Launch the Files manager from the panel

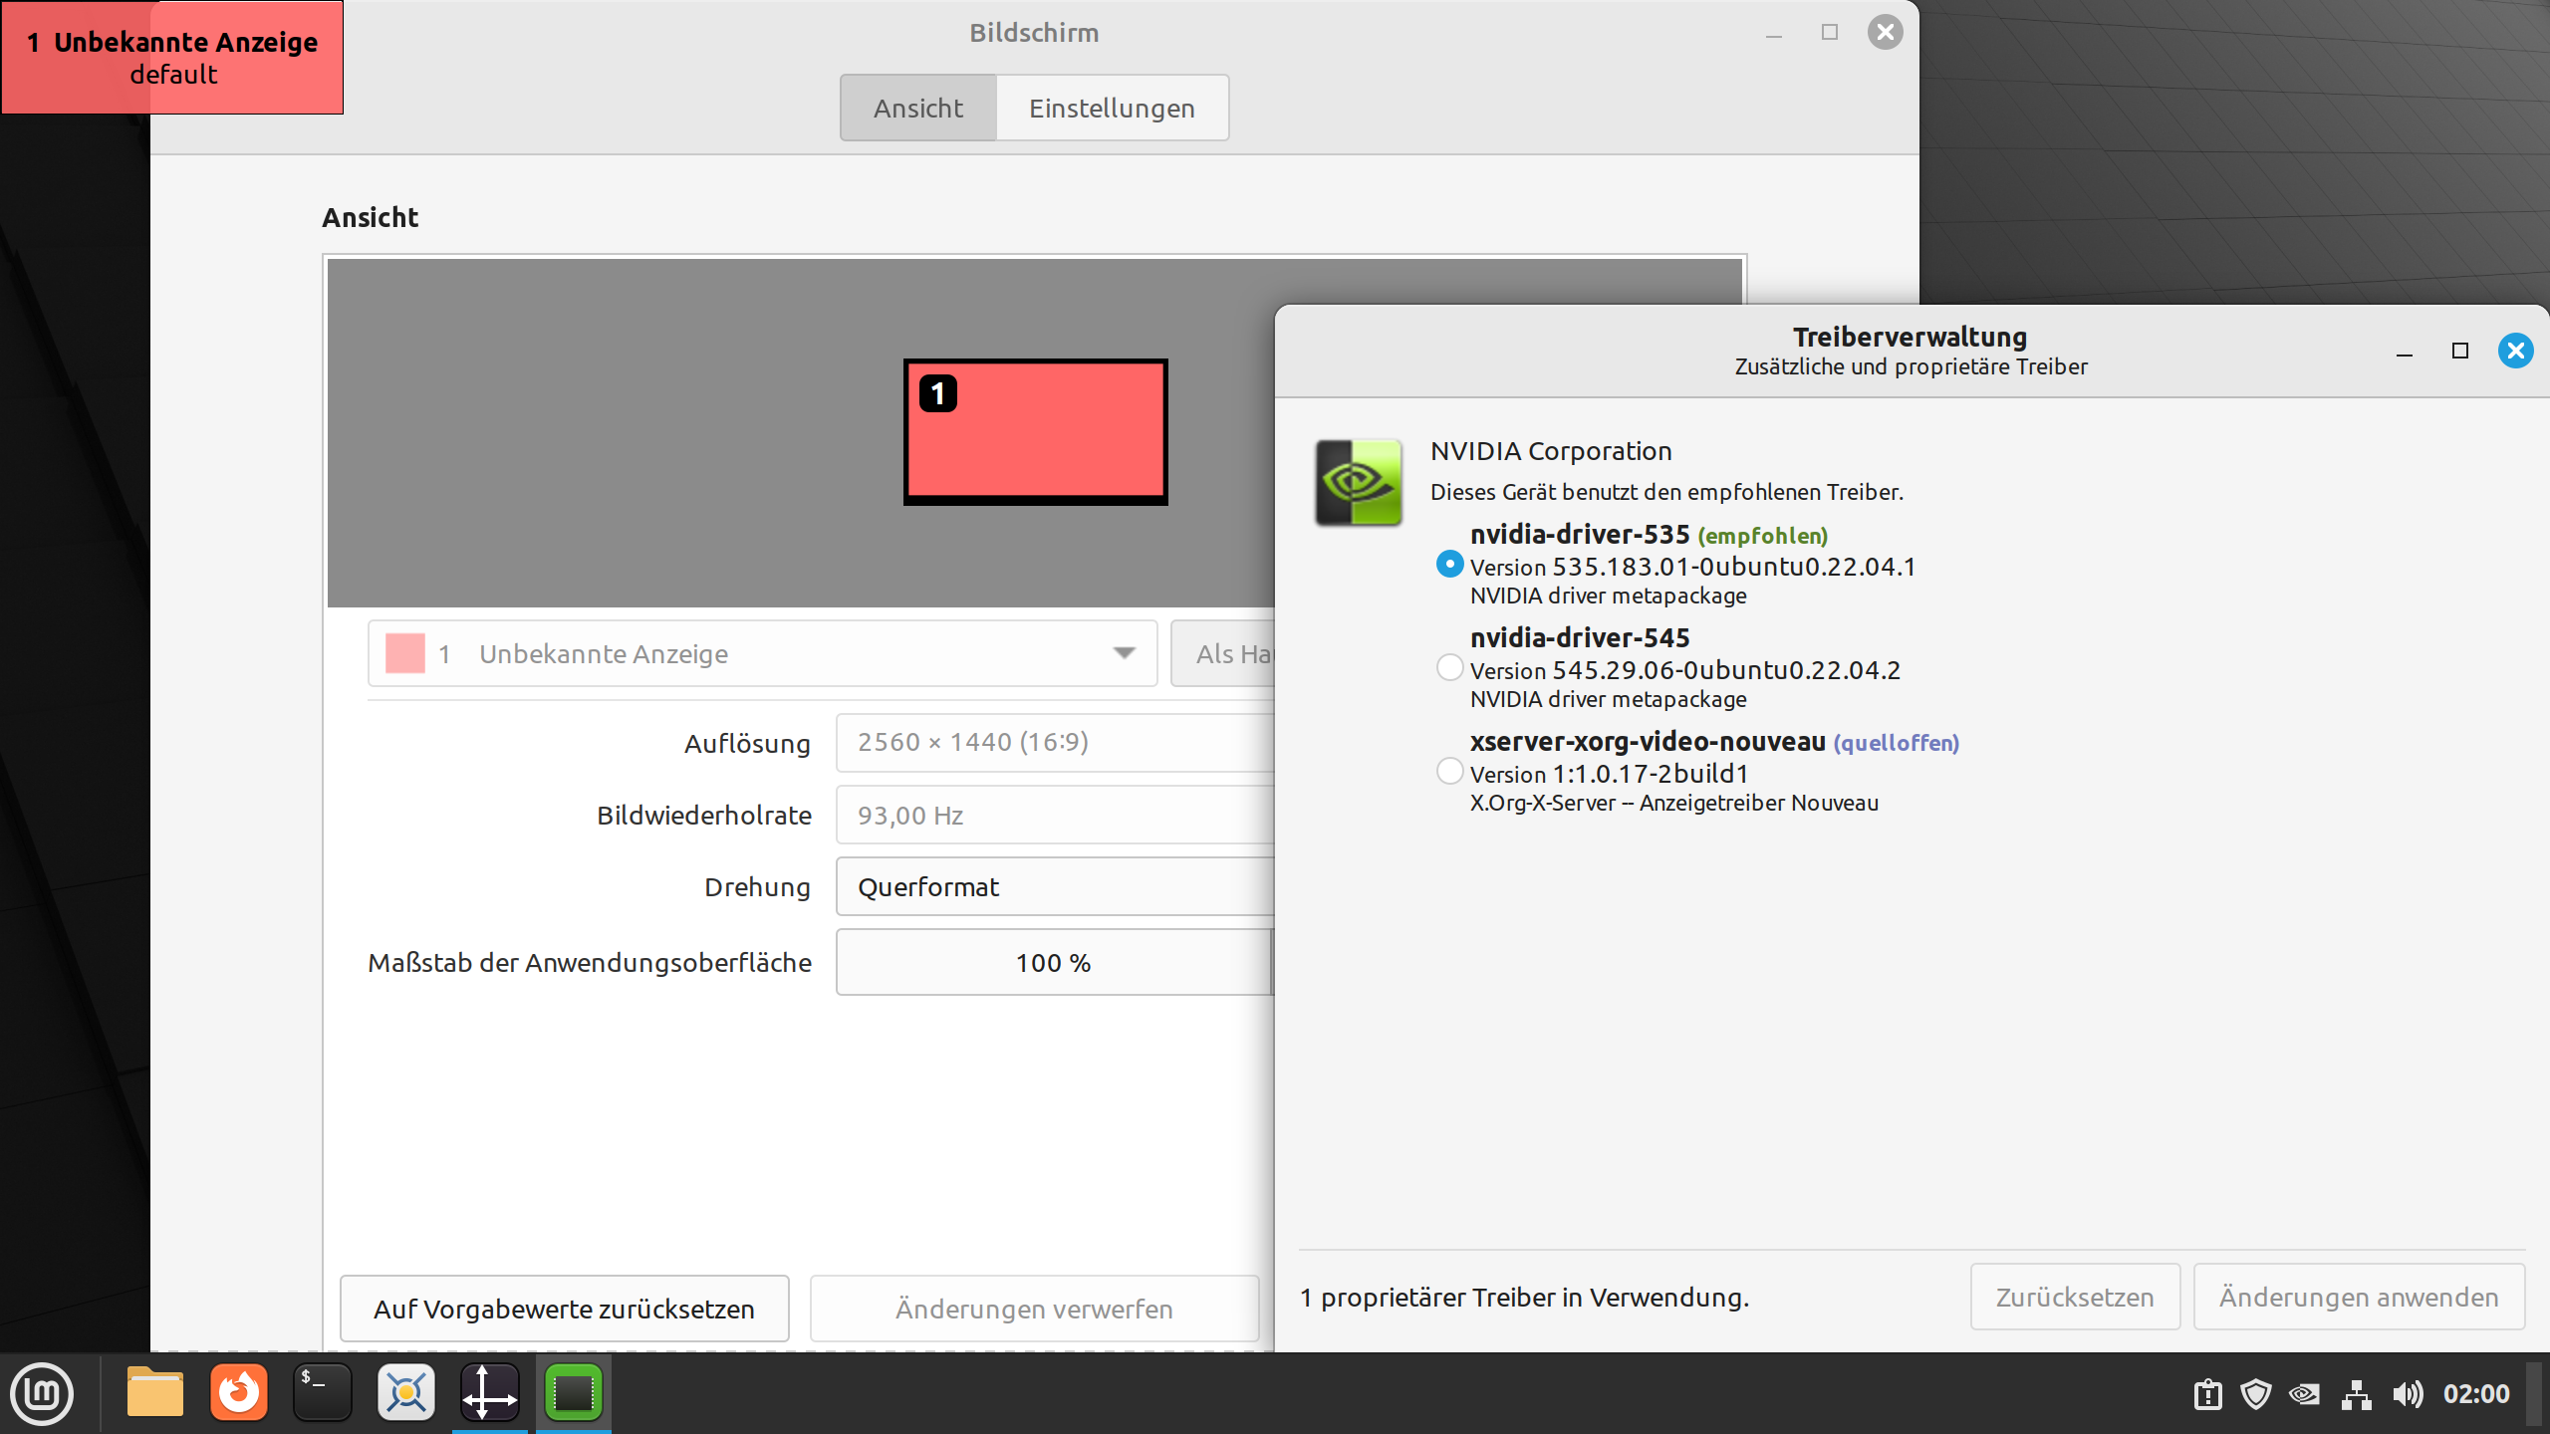click(x=154, y=1393)
